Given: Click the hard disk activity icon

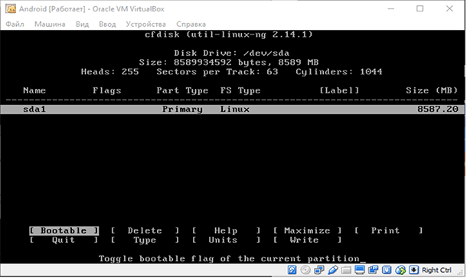Looking at the screenshot, I should click(x=292, y=270).
